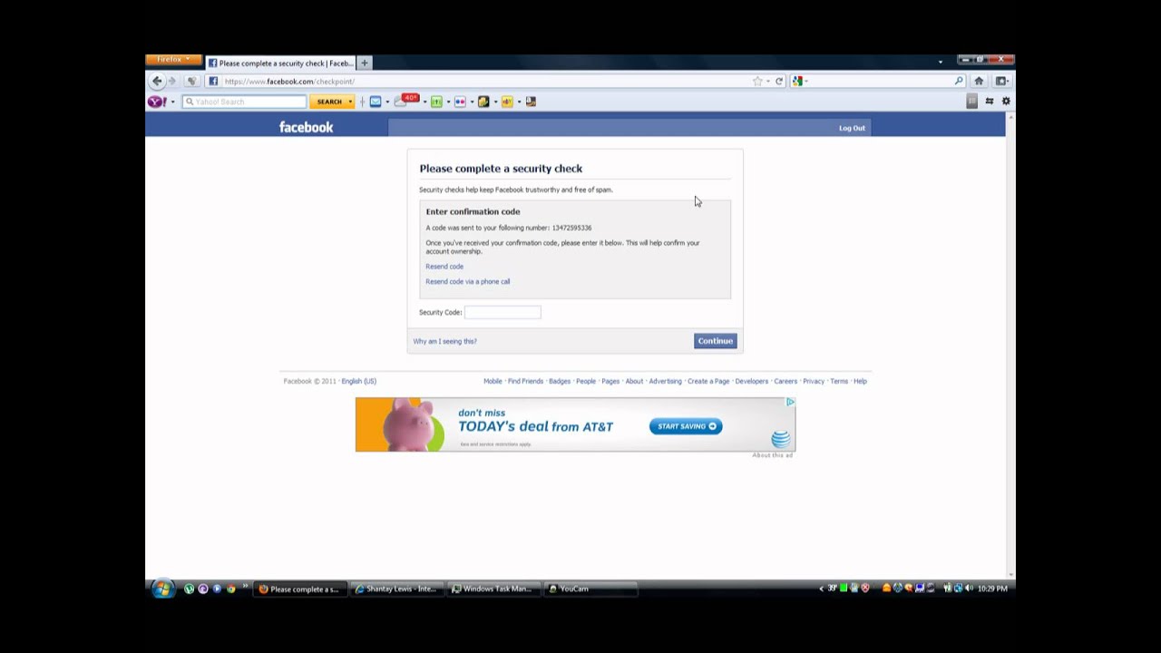Click the volume speaker tray icon
Screen dimensions: 1161x653
[x=969, y=589]
